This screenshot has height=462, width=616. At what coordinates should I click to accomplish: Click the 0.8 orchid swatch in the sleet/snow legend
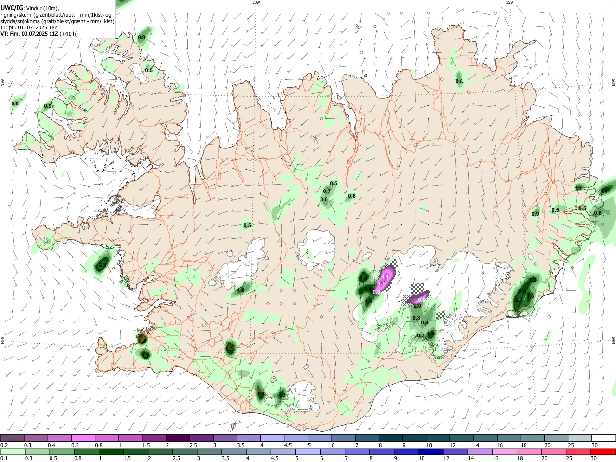[106, 438]
